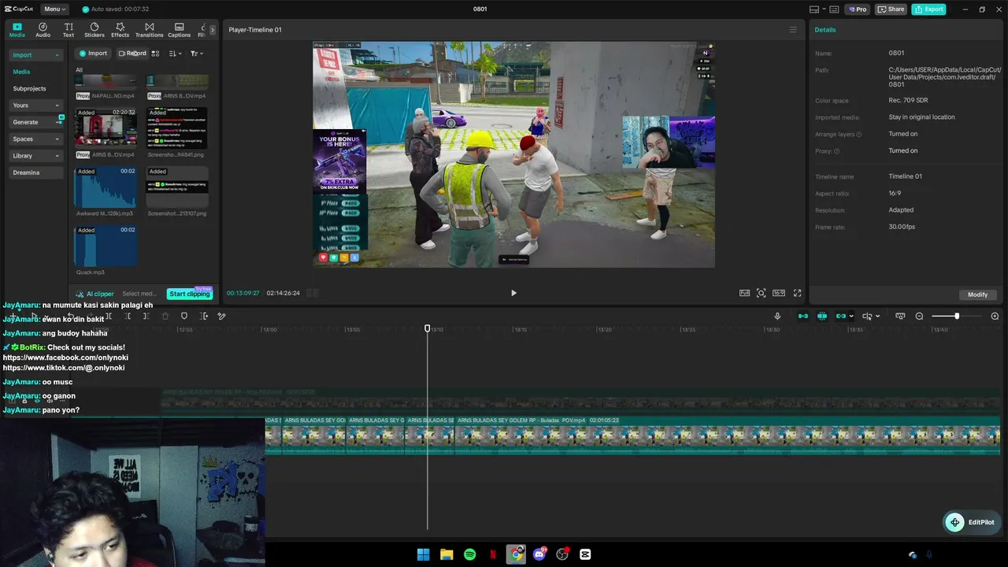Zoom out the timeline
The height and width of the screenshot is (567, 1008).
pos(919,316)
